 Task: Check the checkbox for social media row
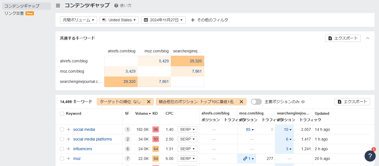tap(62, 129)
